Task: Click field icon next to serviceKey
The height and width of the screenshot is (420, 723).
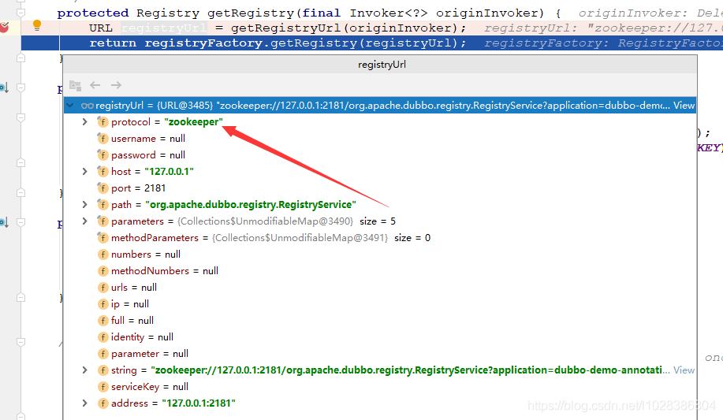Action: click(x=102, y=387)
